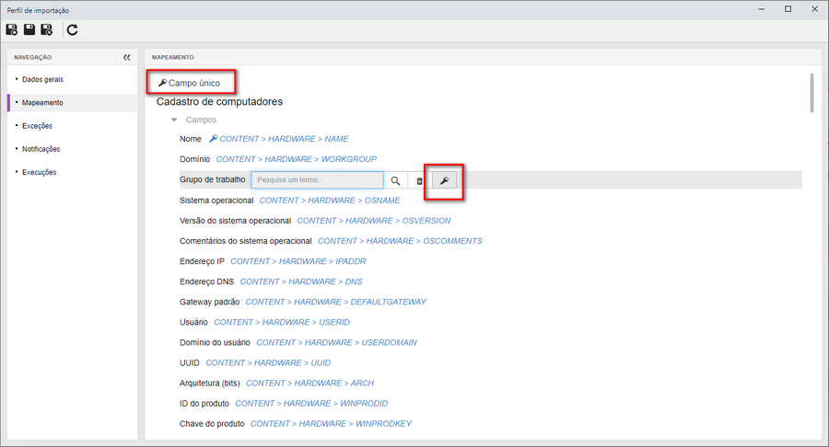829x447 pixels.
Task: Select the Sistema operacional field label
Action: 216,200
